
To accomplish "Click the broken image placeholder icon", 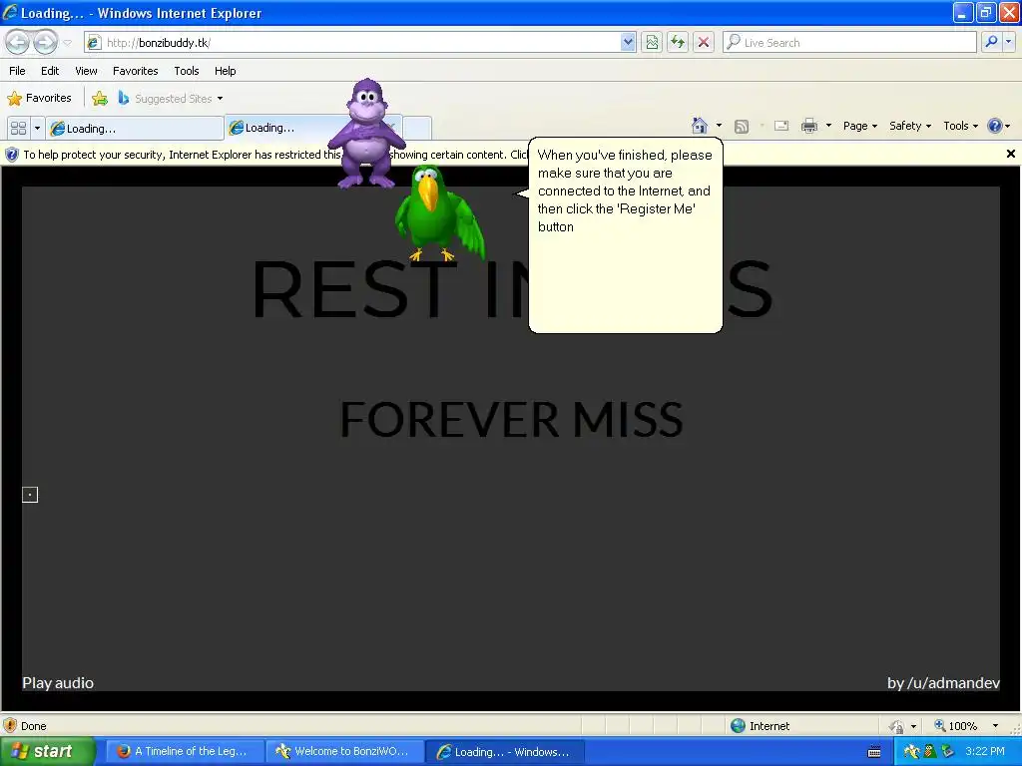I will coord(30,495).
